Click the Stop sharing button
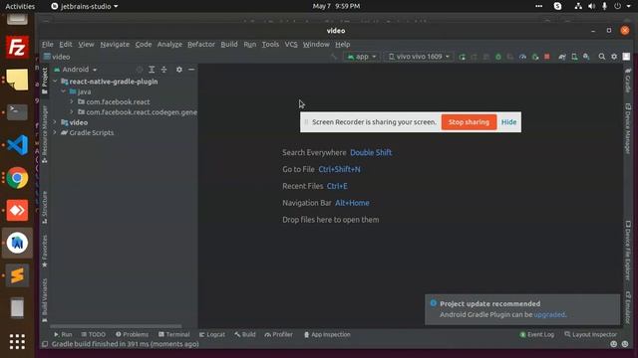The height and width of the screenshot is (358, 638). (469, 122)
